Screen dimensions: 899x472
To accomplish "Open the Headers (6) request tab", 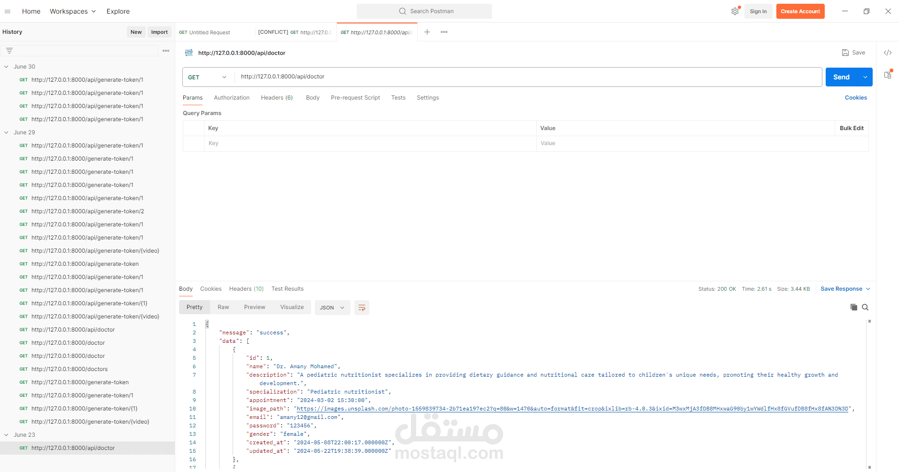I will click(x=277, y=98).
